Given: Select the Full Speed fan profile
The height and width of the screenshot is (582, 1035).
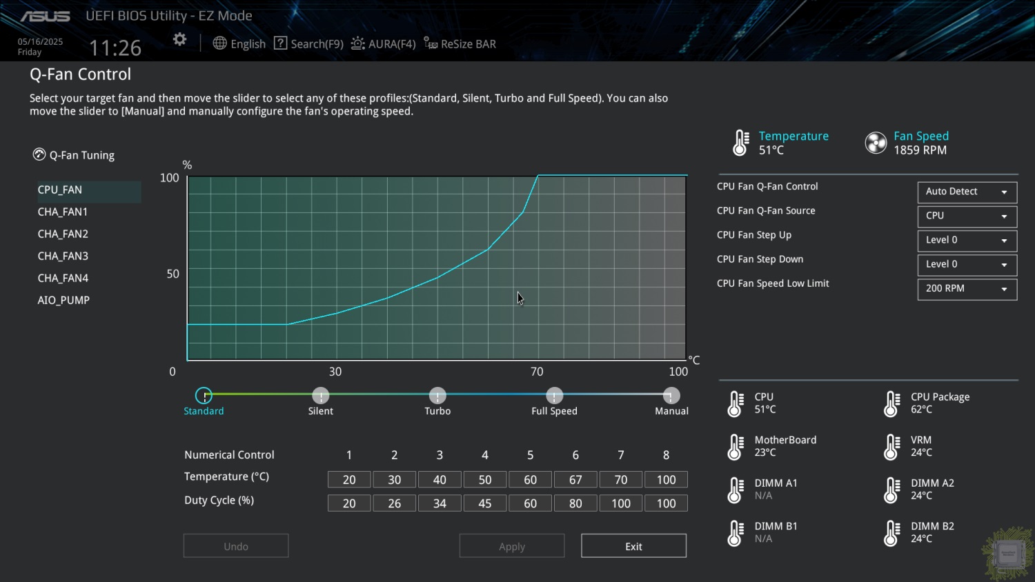Looking at the screenshot, I should pos(554,395).
